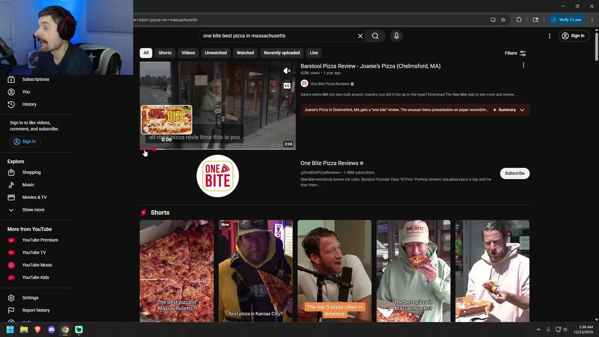
Task: Clear the search box with the X icon
Action: click(x=360, y=36)
